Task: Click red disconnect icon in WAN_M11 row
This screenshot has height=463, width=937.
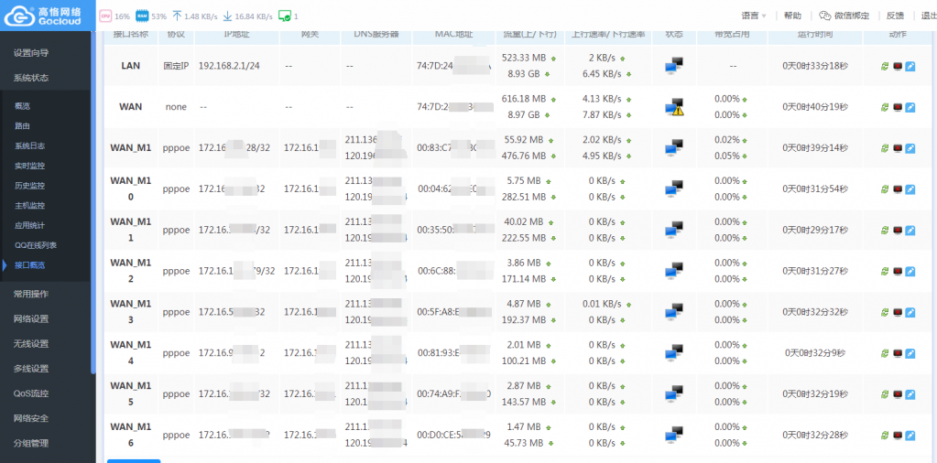Action: tap(898, 231)
